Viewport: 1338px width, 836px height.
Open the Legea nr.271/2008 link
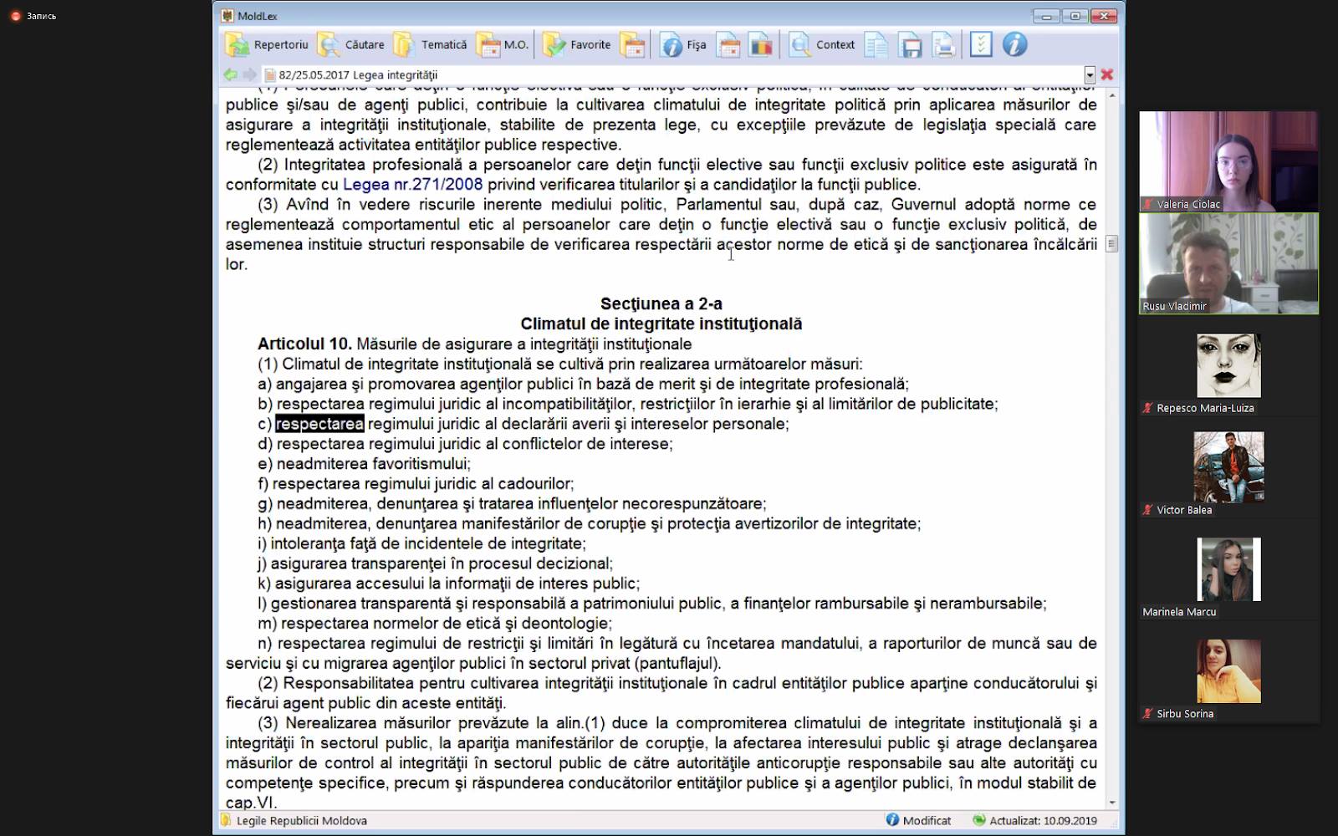click(x=412, y=185)
